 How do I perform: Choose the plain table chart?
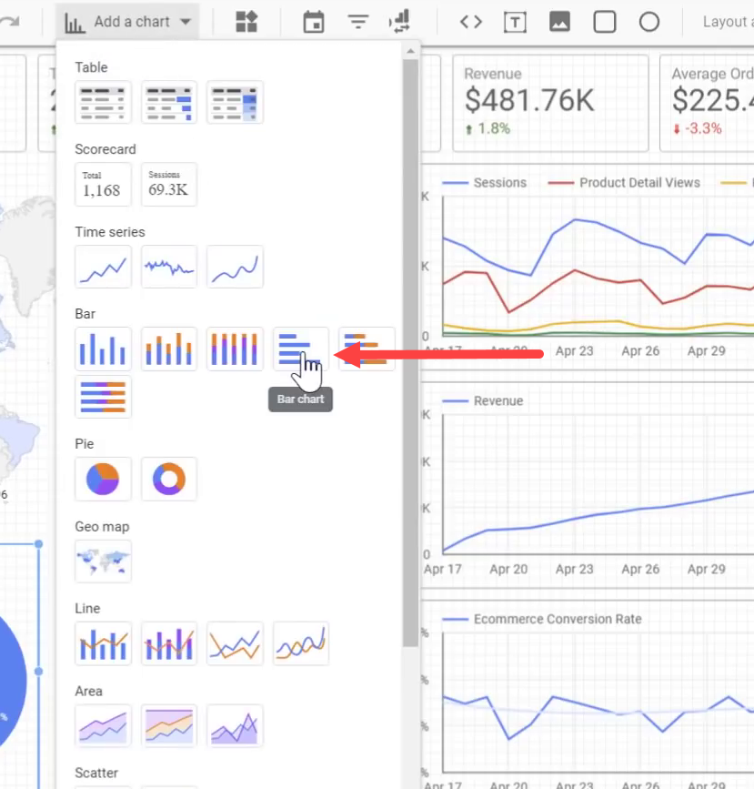[x=103, y=102]
